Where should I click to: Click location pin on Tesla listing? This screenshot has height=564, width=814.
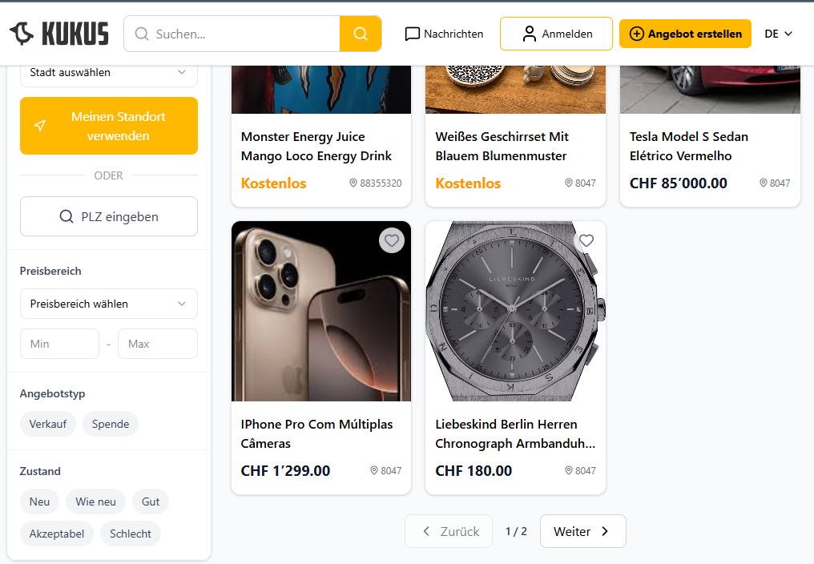(764, 183)
